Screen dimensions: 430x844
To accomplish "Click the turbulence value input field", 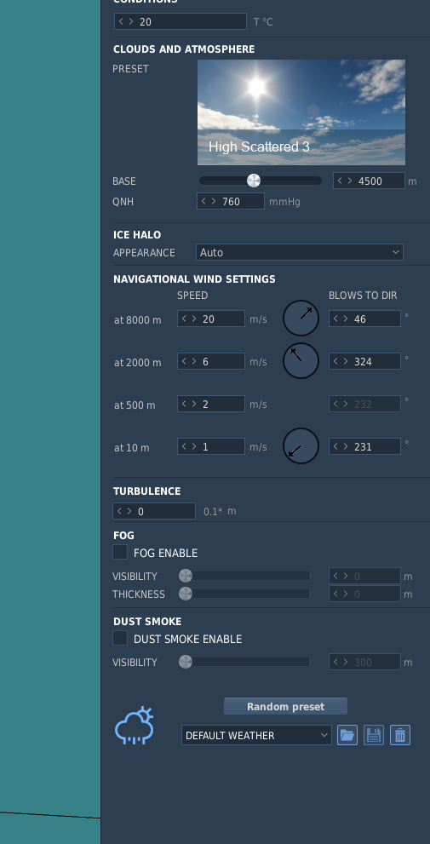I will click(x=154, y=511).
